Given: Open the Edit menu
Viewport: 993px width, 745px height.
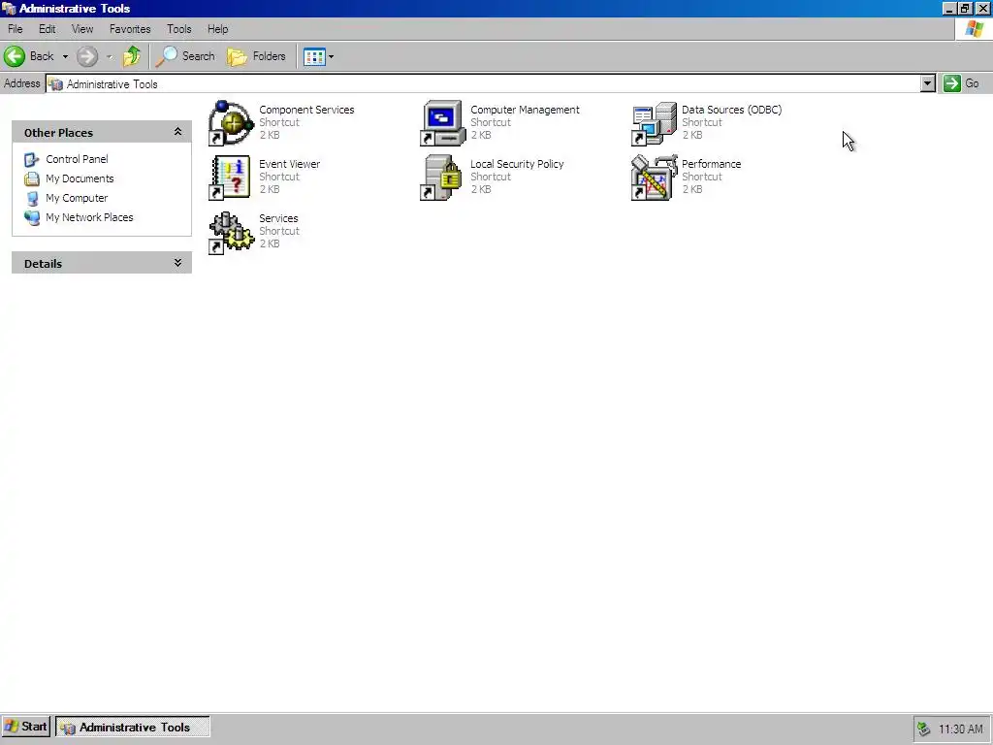Looking at the screenshot, I should [47, 29].
